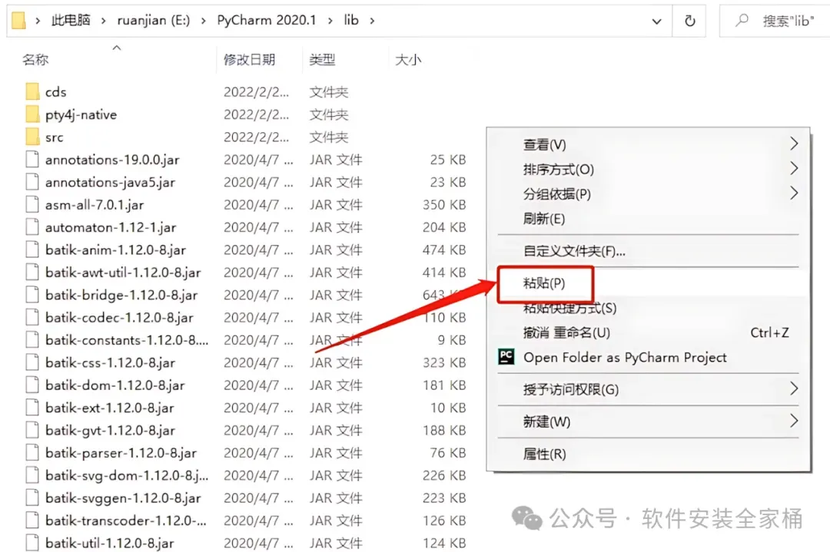Click the lib breadcrumb segment

coord(351,21)
